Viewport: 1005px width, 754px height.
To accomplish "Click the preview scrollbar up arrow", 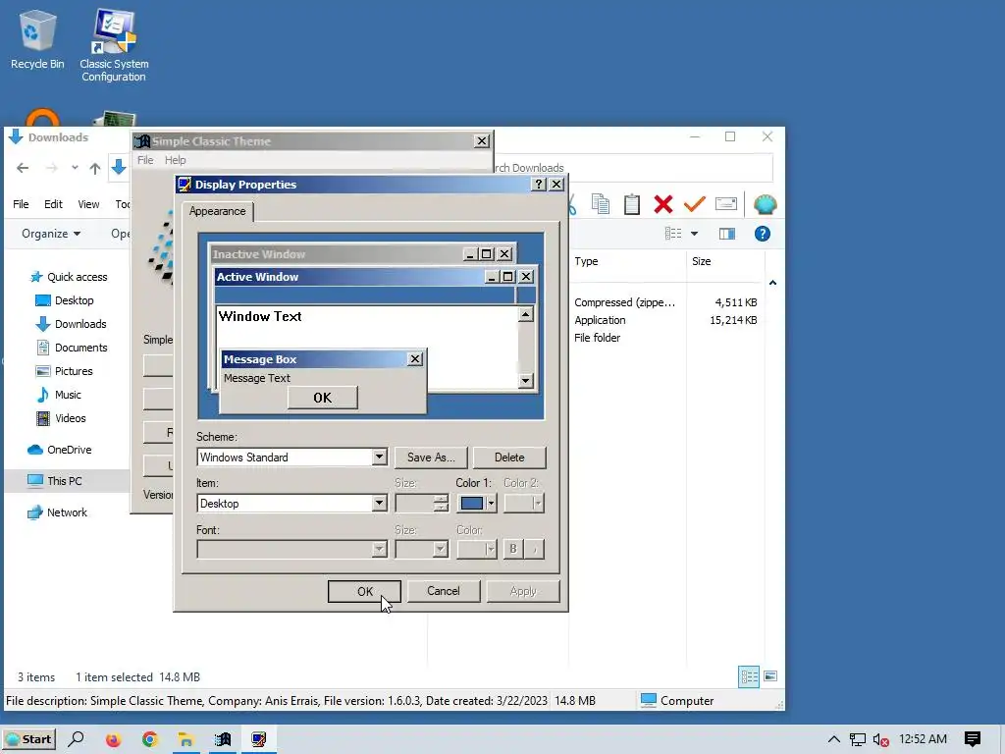I will click(526, 314).
